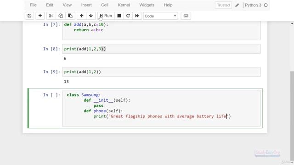Click the kernel idle circle indicator
294x165 pixels.
pyautogui.click(x=266, y=5)
